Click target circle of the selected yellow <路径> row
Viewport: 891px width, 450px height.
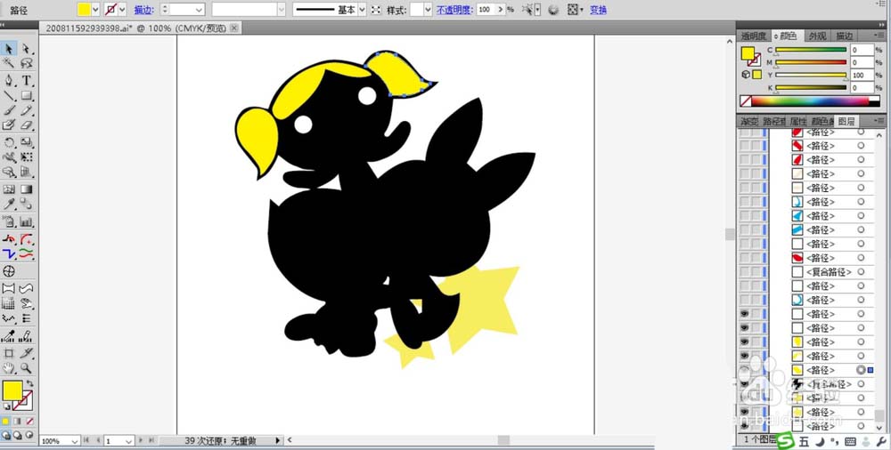point(861,370)
